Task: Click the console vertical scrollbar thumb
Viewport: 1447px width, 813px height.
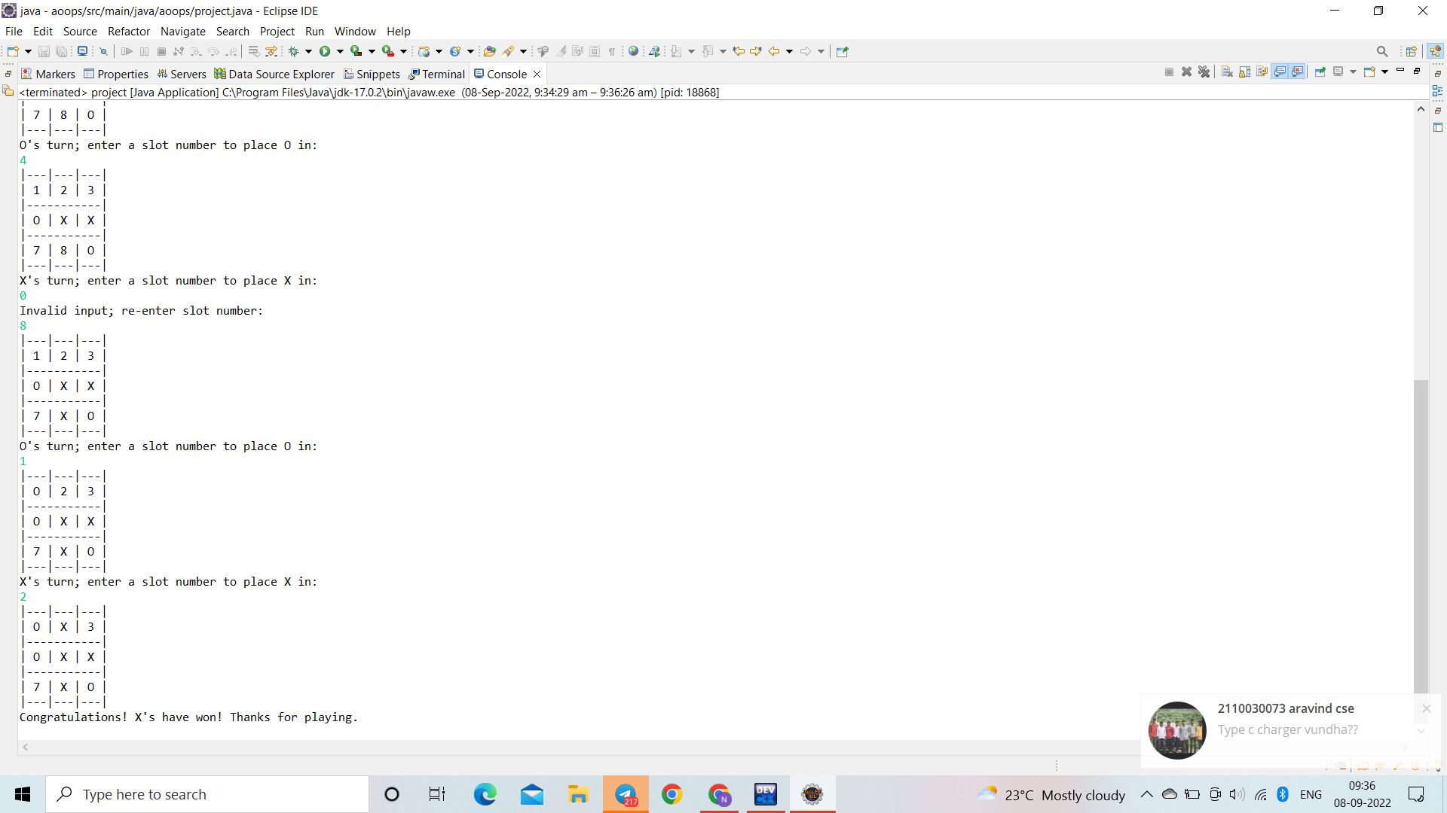Action: [1421, 534]
